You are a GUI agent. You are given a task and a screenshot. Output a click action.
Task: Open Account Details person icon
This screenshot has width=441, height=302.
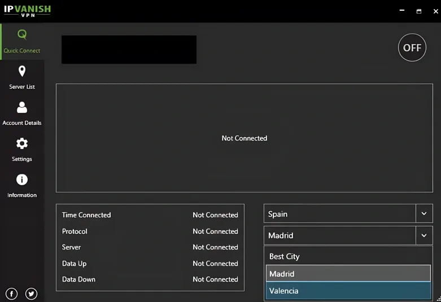pyautogui.click(x=22, y=107)
